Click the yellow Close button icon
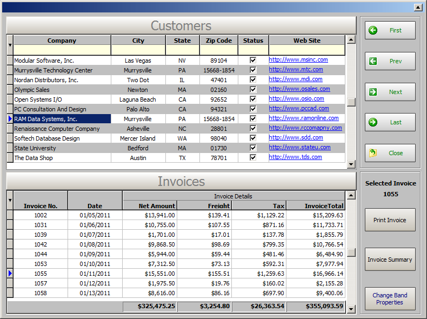The height and width of the screenshot is (319, 427). click(x=373, y=153)
